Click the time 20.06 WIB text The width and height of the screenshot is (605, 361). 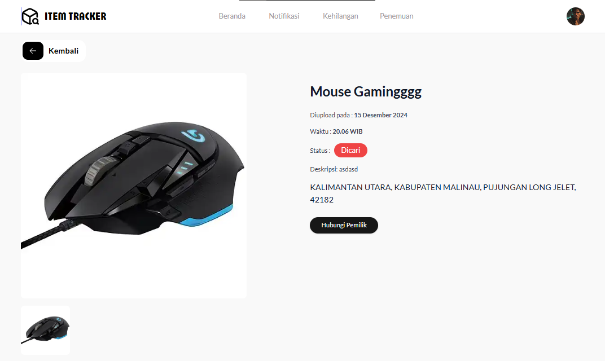347,131
